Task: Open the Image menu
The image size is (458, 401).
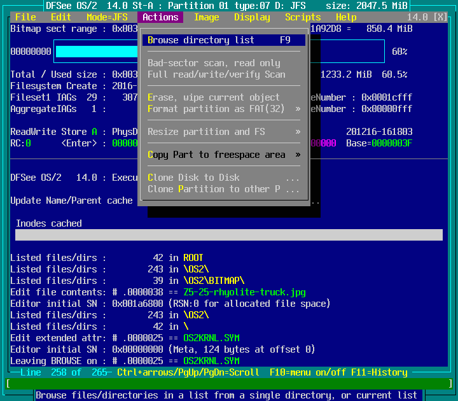Action: pyautogui.click(x=206, y=17)
